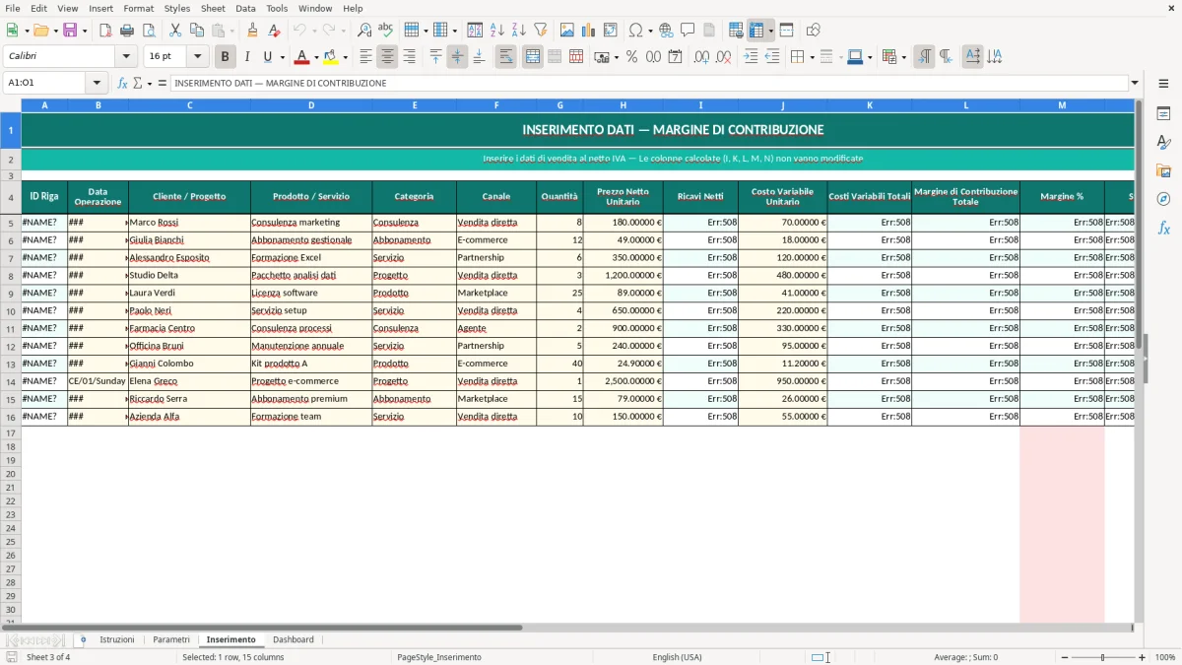Toggle Left-To-Right text direction
1182x665 pixels.
tap(924, 56)
